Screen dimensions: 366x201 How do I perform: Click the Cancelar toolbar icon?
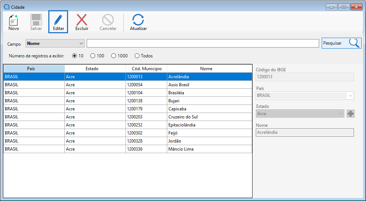point(108,20)
